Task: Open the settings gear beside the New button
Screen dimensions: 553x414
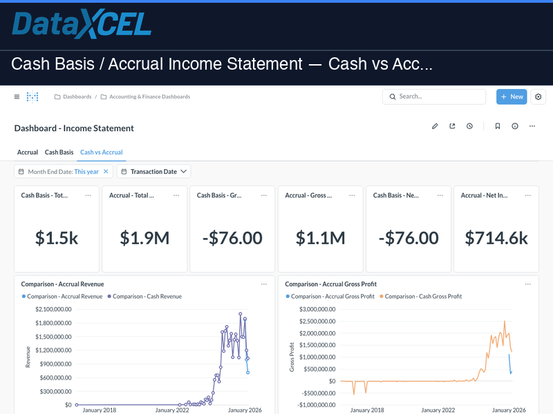Action: click(538, 97)
